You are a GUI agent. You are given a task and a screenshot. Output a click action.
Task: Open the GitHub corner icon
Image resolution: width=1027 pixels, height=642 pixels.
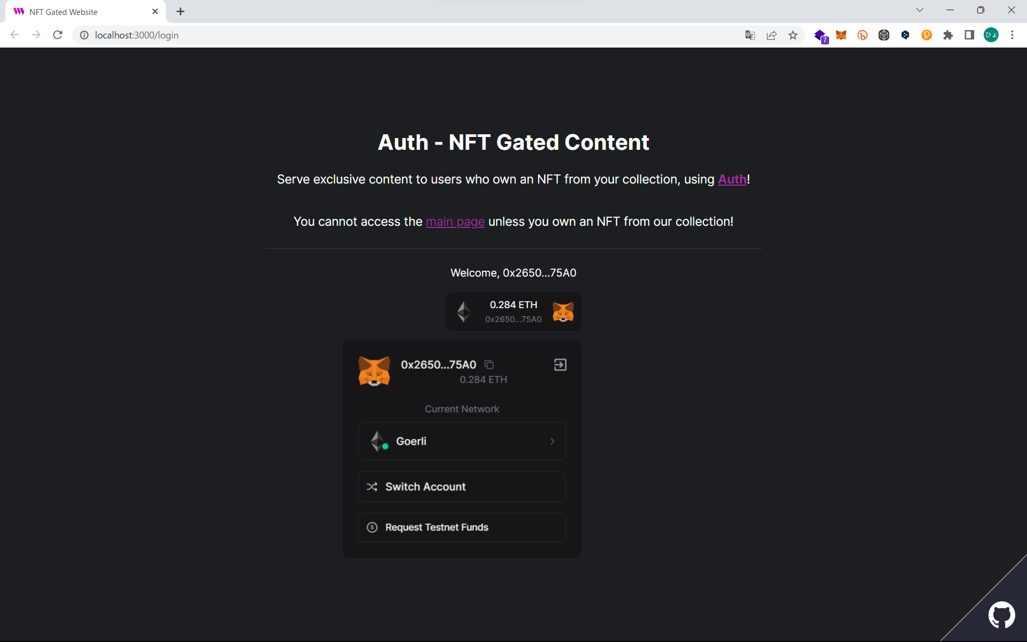point(1001,615)
